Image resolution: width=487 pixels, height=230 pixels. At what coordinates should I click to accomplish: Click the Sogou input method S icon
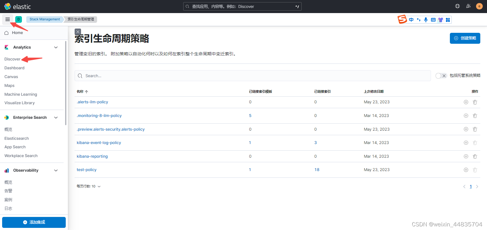coord(402,19)
